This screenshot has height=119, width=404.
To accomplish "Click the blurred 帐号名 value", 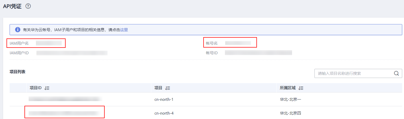I will coord(238,43).
